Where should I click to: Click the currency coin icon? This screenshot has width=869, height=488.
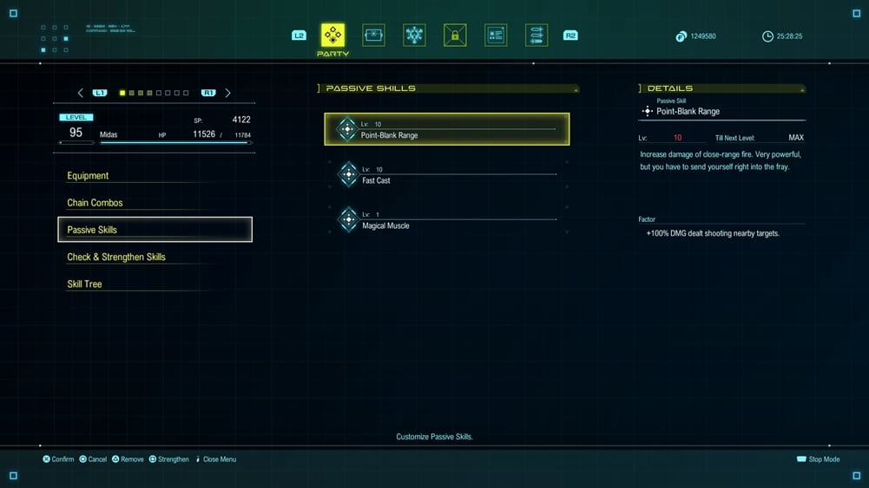click(681, 36)
